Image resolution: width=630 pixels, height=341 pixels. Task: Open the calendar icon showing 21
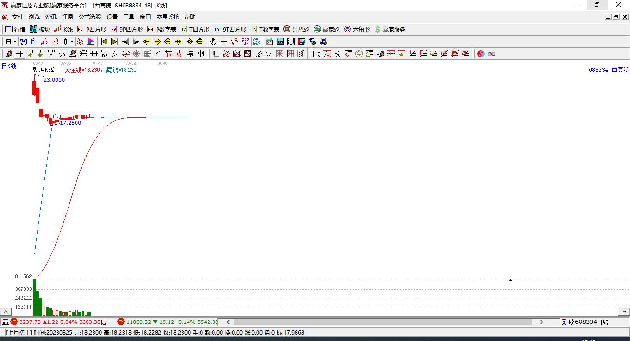point(269,42)
